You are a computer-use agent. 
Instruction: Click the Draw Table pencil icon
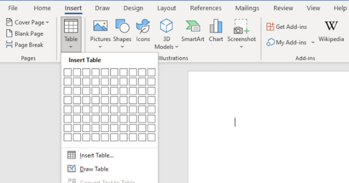pyautogui.click(x=71, y=169)
